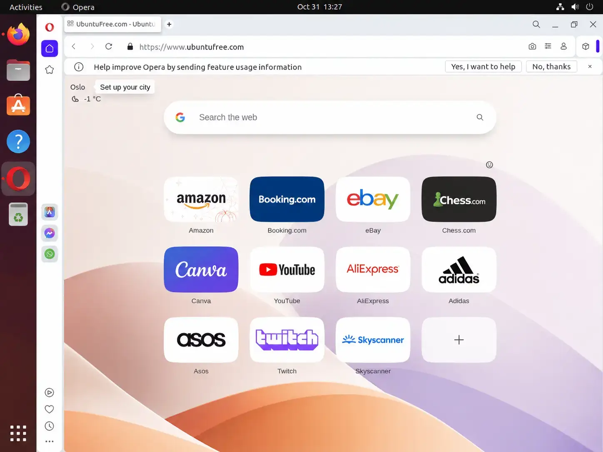Screen dimensions: 603x452
Task: Open Messenger in the sidebar
Action: (50, 233)
